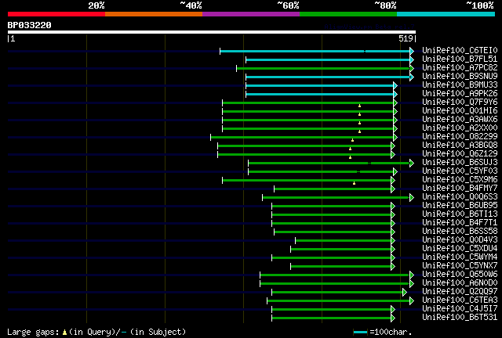This screenshot has width=502, height=338.
Task: Click the cyan alignment bar of A9PK26
Action: (319, 94)
